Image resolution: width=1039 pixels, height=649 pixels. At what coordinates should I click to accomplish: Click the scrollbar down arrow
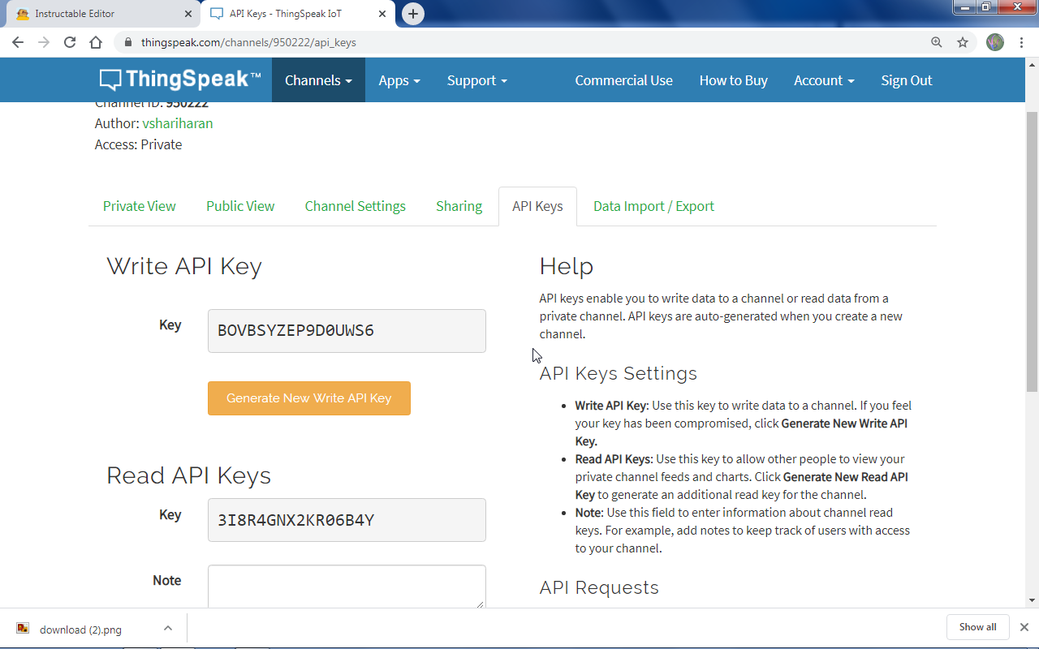[x=1033, y=600]
